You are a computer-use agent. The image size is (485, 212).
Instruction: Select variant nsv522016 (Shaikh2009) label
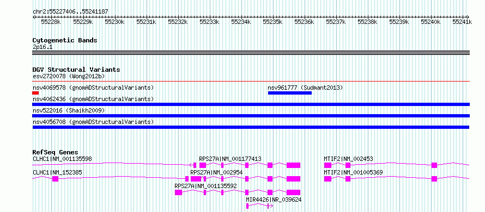(69, 110)
